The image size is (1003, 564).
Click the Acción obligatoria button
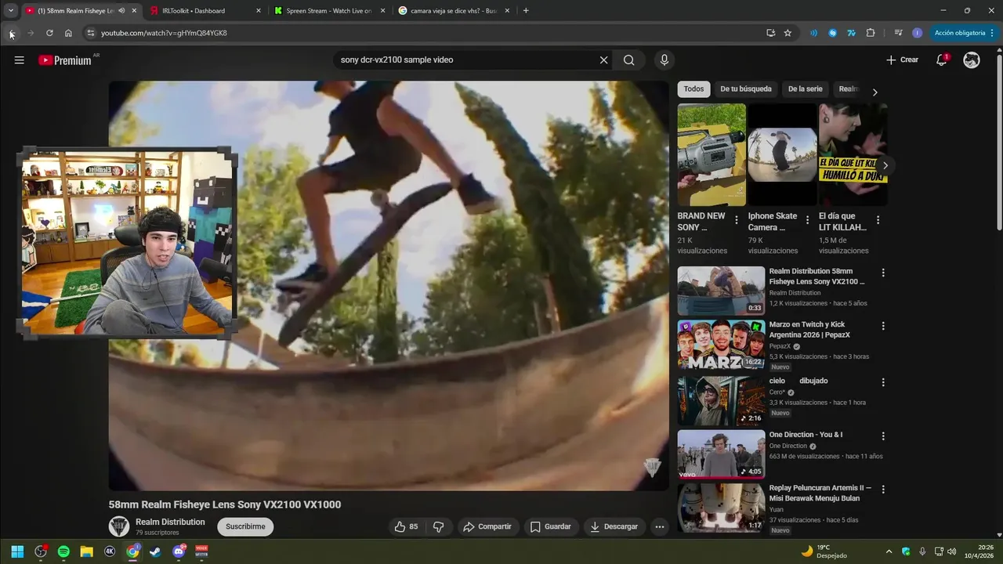961,33
